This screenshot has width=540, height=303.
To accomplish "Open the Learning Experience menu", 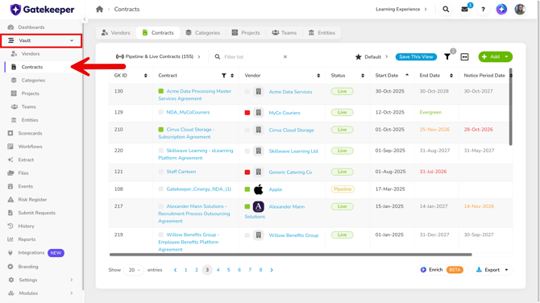I will pos(401,10).
